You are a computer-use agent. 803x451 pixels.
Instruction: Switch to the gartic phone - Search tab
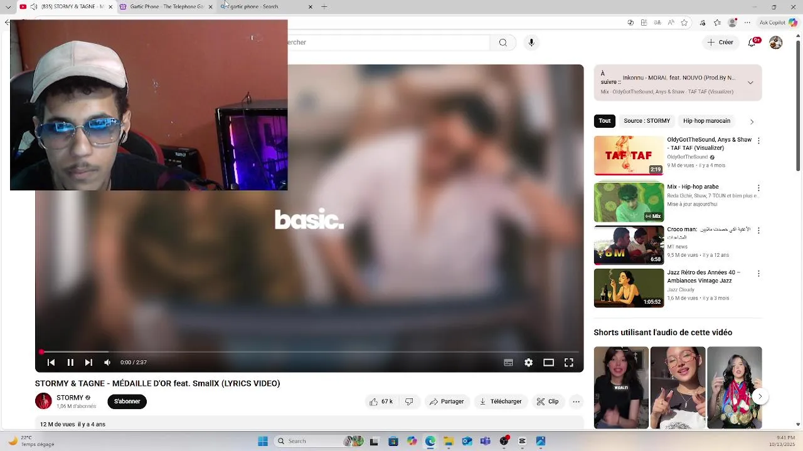tap(262, 6)
